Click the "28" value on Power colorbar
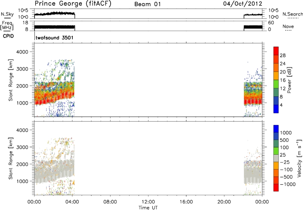The height and width of the screenshot is (210, 303). click(x=283, y=55)
